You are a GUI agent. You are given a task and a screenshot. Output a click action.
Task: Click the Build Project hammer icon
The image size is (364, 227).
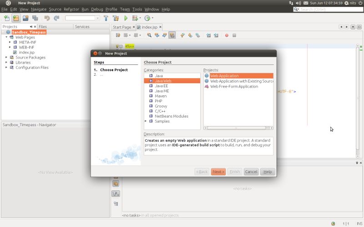tap(106, 18)
